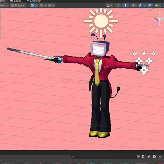Click the Search by Label tag icon

tap(149, 157)
